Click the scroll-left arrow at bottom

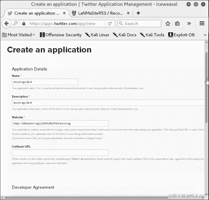pyautogui.click(x=2, y=198)
